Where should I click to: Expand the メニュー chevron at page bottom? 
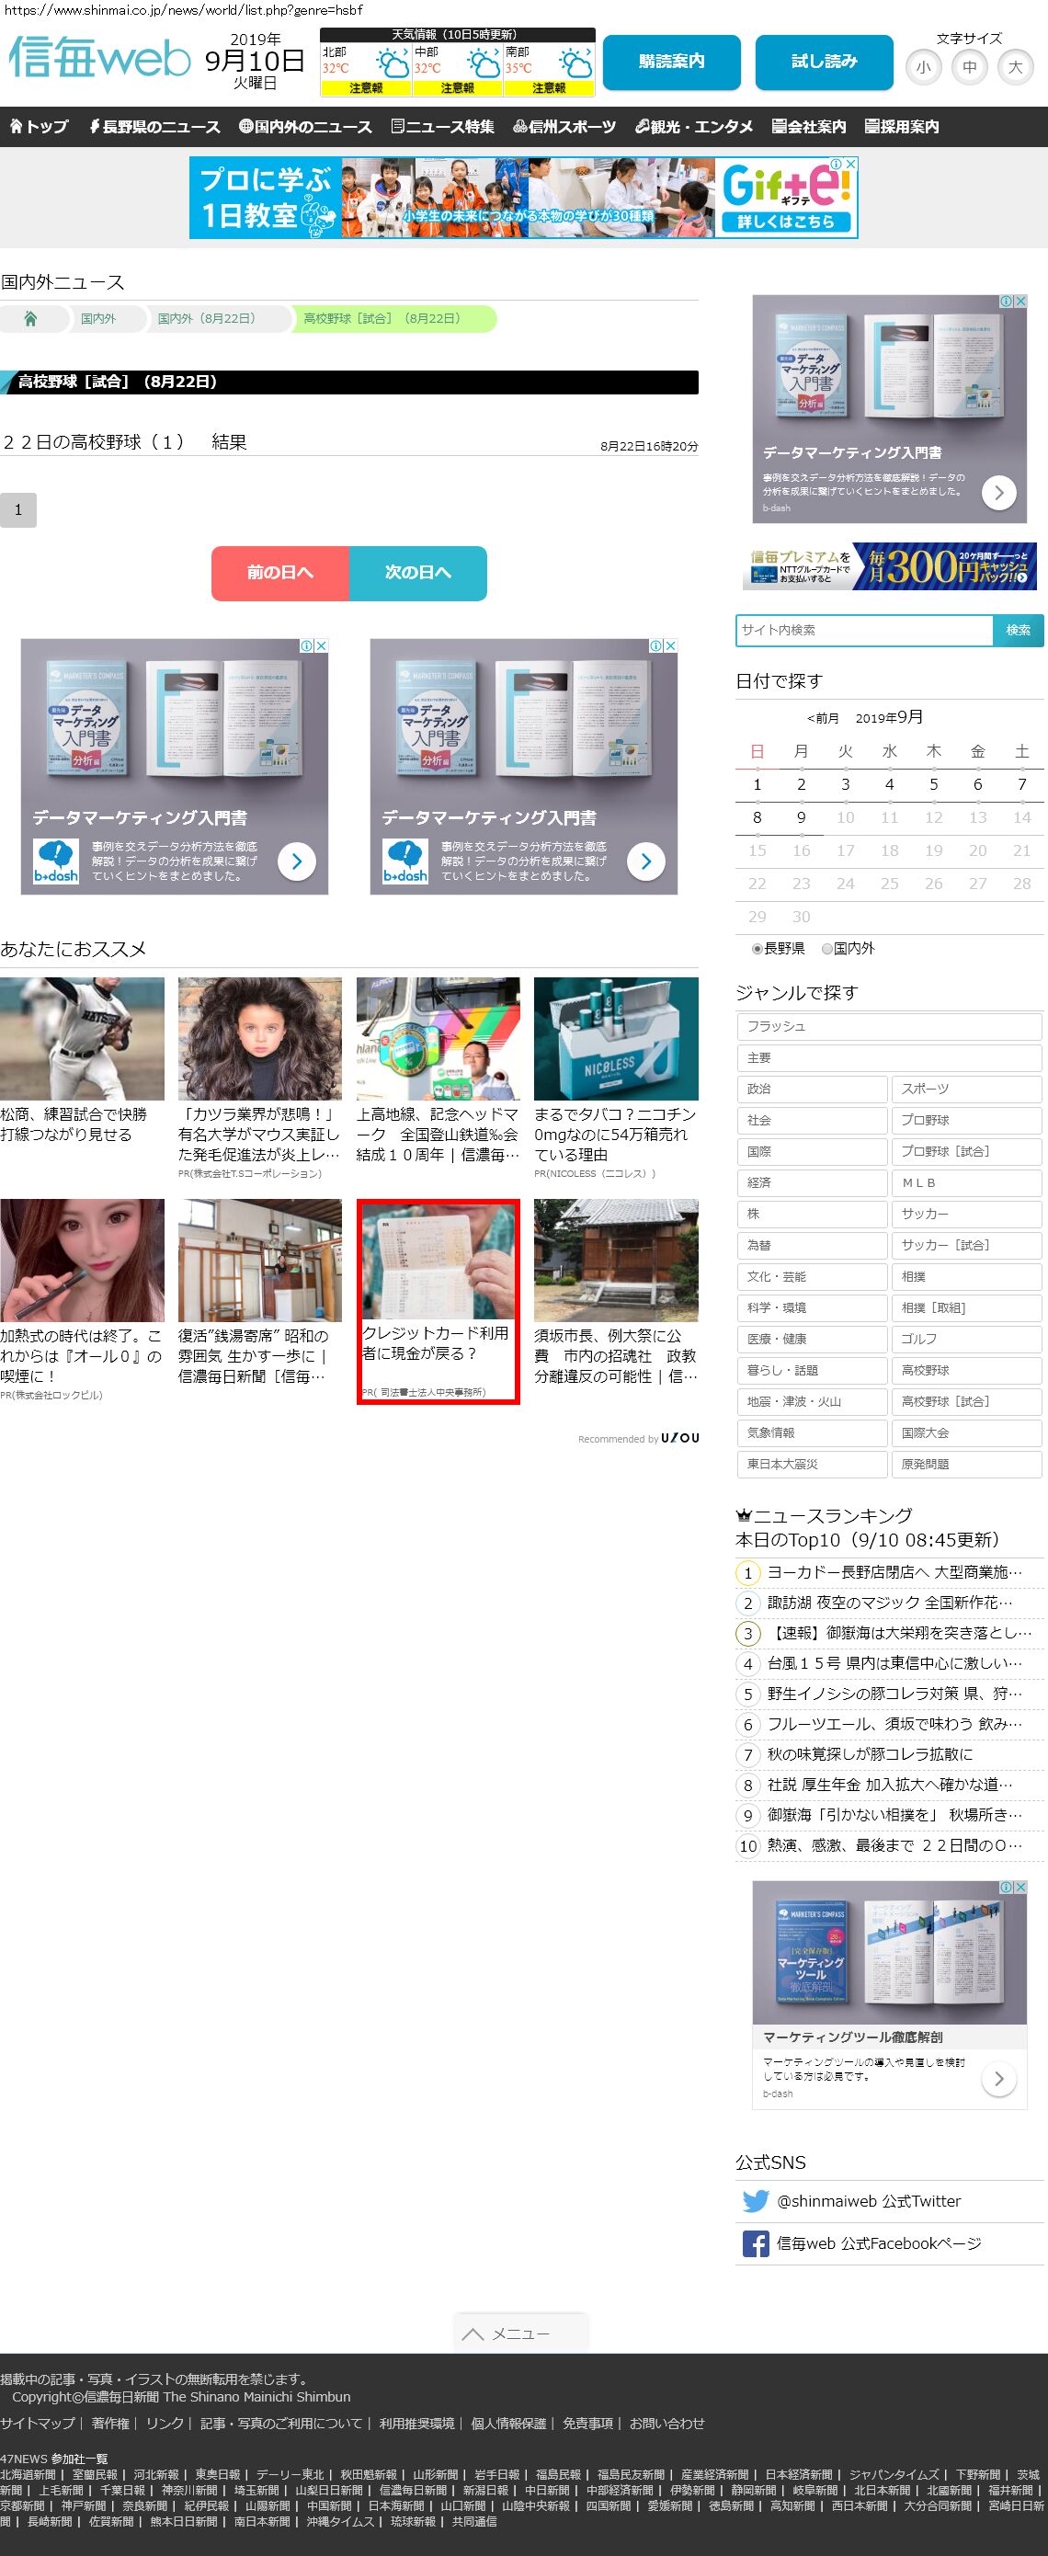[473, 2333]
